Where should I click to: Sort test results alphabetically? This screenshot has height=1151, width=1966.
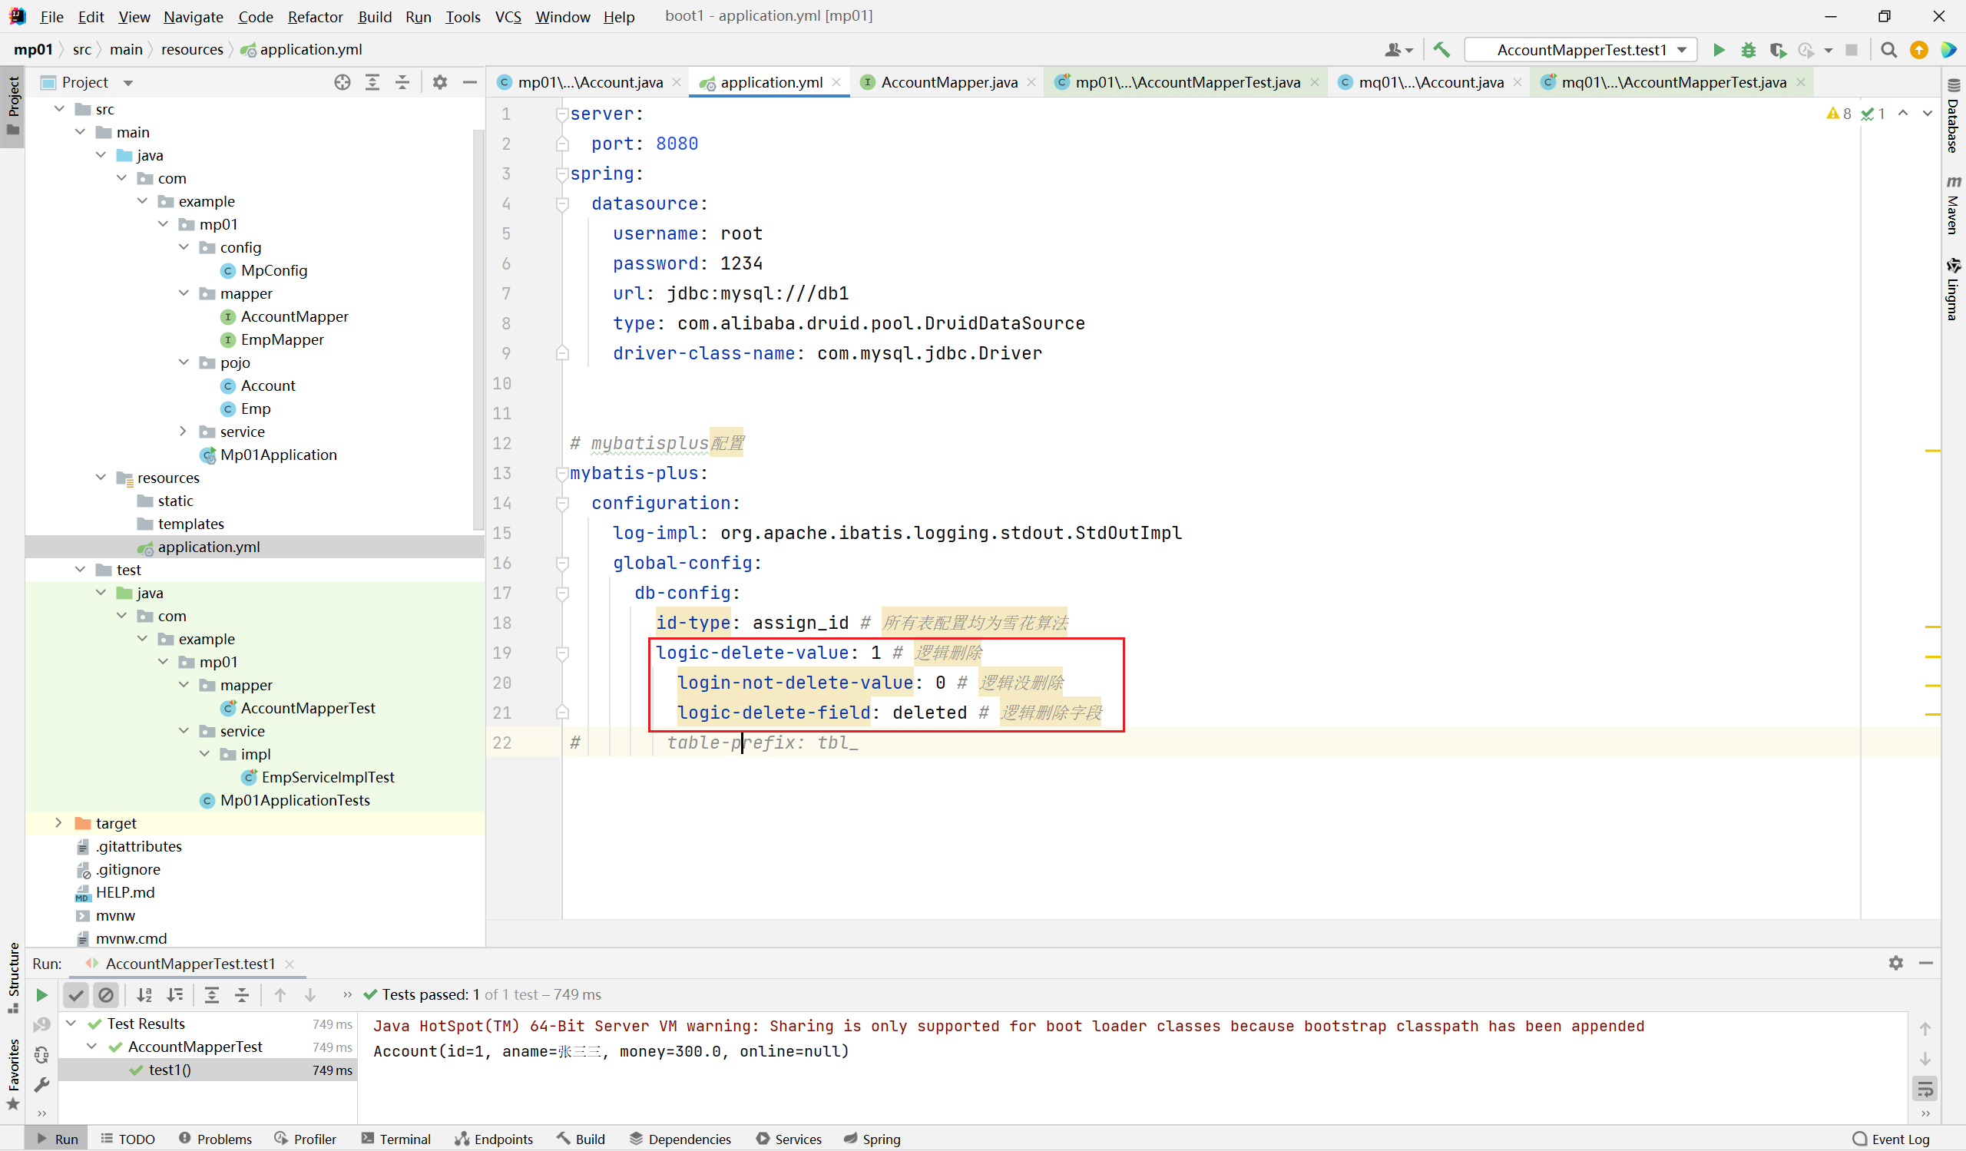[144, 994]
